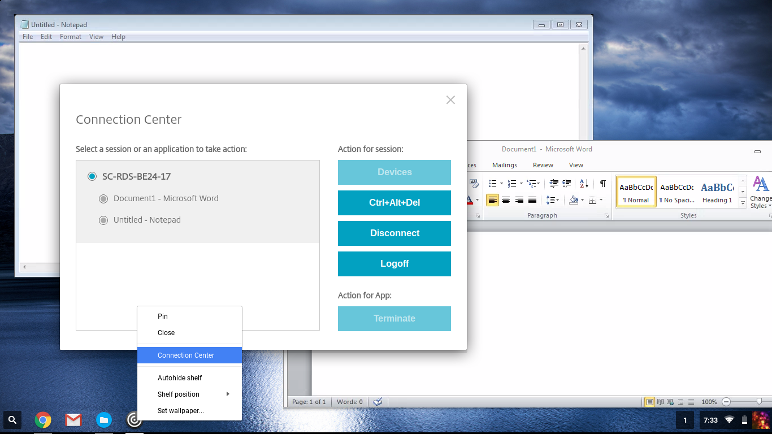Select Untitled - Notepad radio button
This screenshot has height=434, width=772.
point(103,220)
